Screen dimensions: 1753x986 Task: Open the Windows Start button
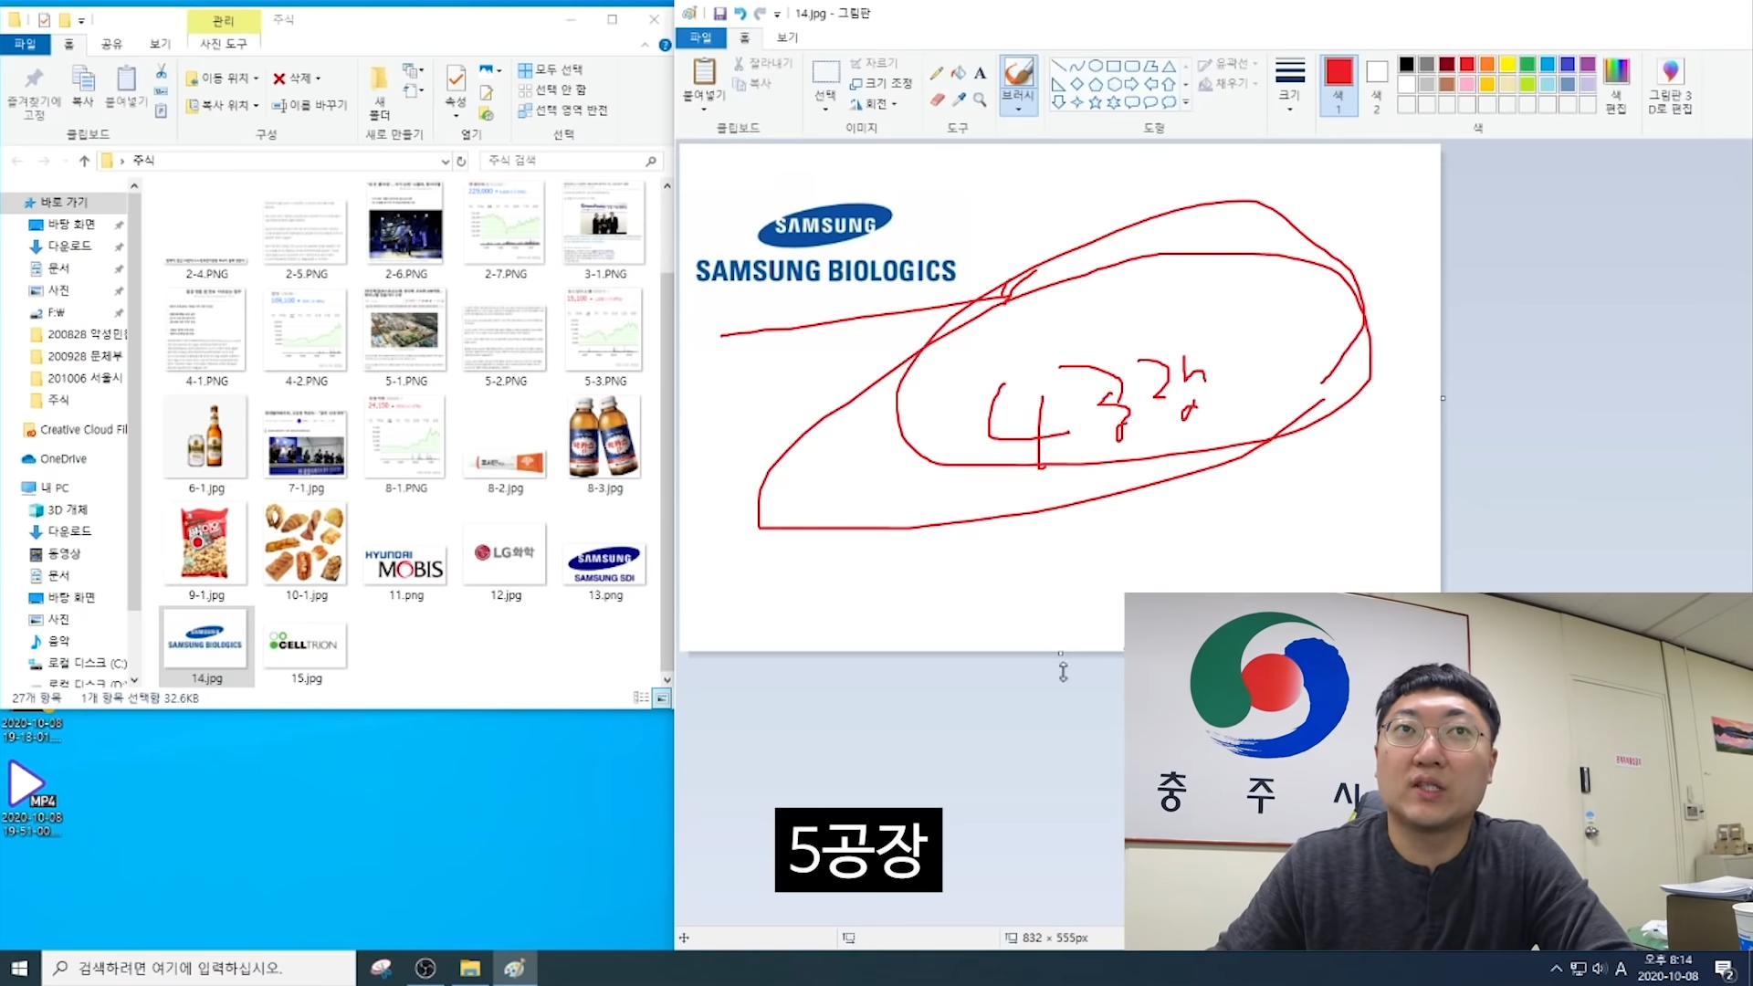coord(20,968)
